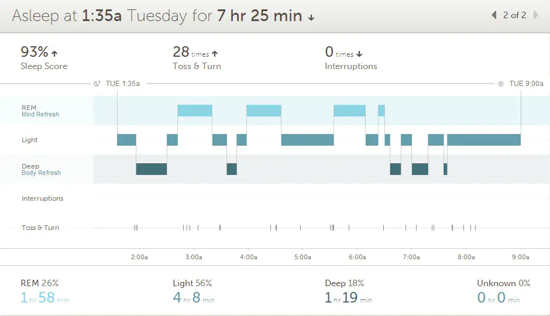Image resolution: width=550 pixels, height=316 pixels.
Task: Go to the previous sleep record arrow
Action: coord(494,15)
